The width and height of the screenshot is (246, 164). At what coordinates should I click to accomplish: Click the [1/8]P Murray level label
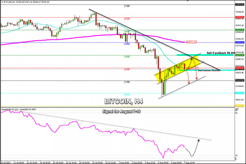(127, 82)
